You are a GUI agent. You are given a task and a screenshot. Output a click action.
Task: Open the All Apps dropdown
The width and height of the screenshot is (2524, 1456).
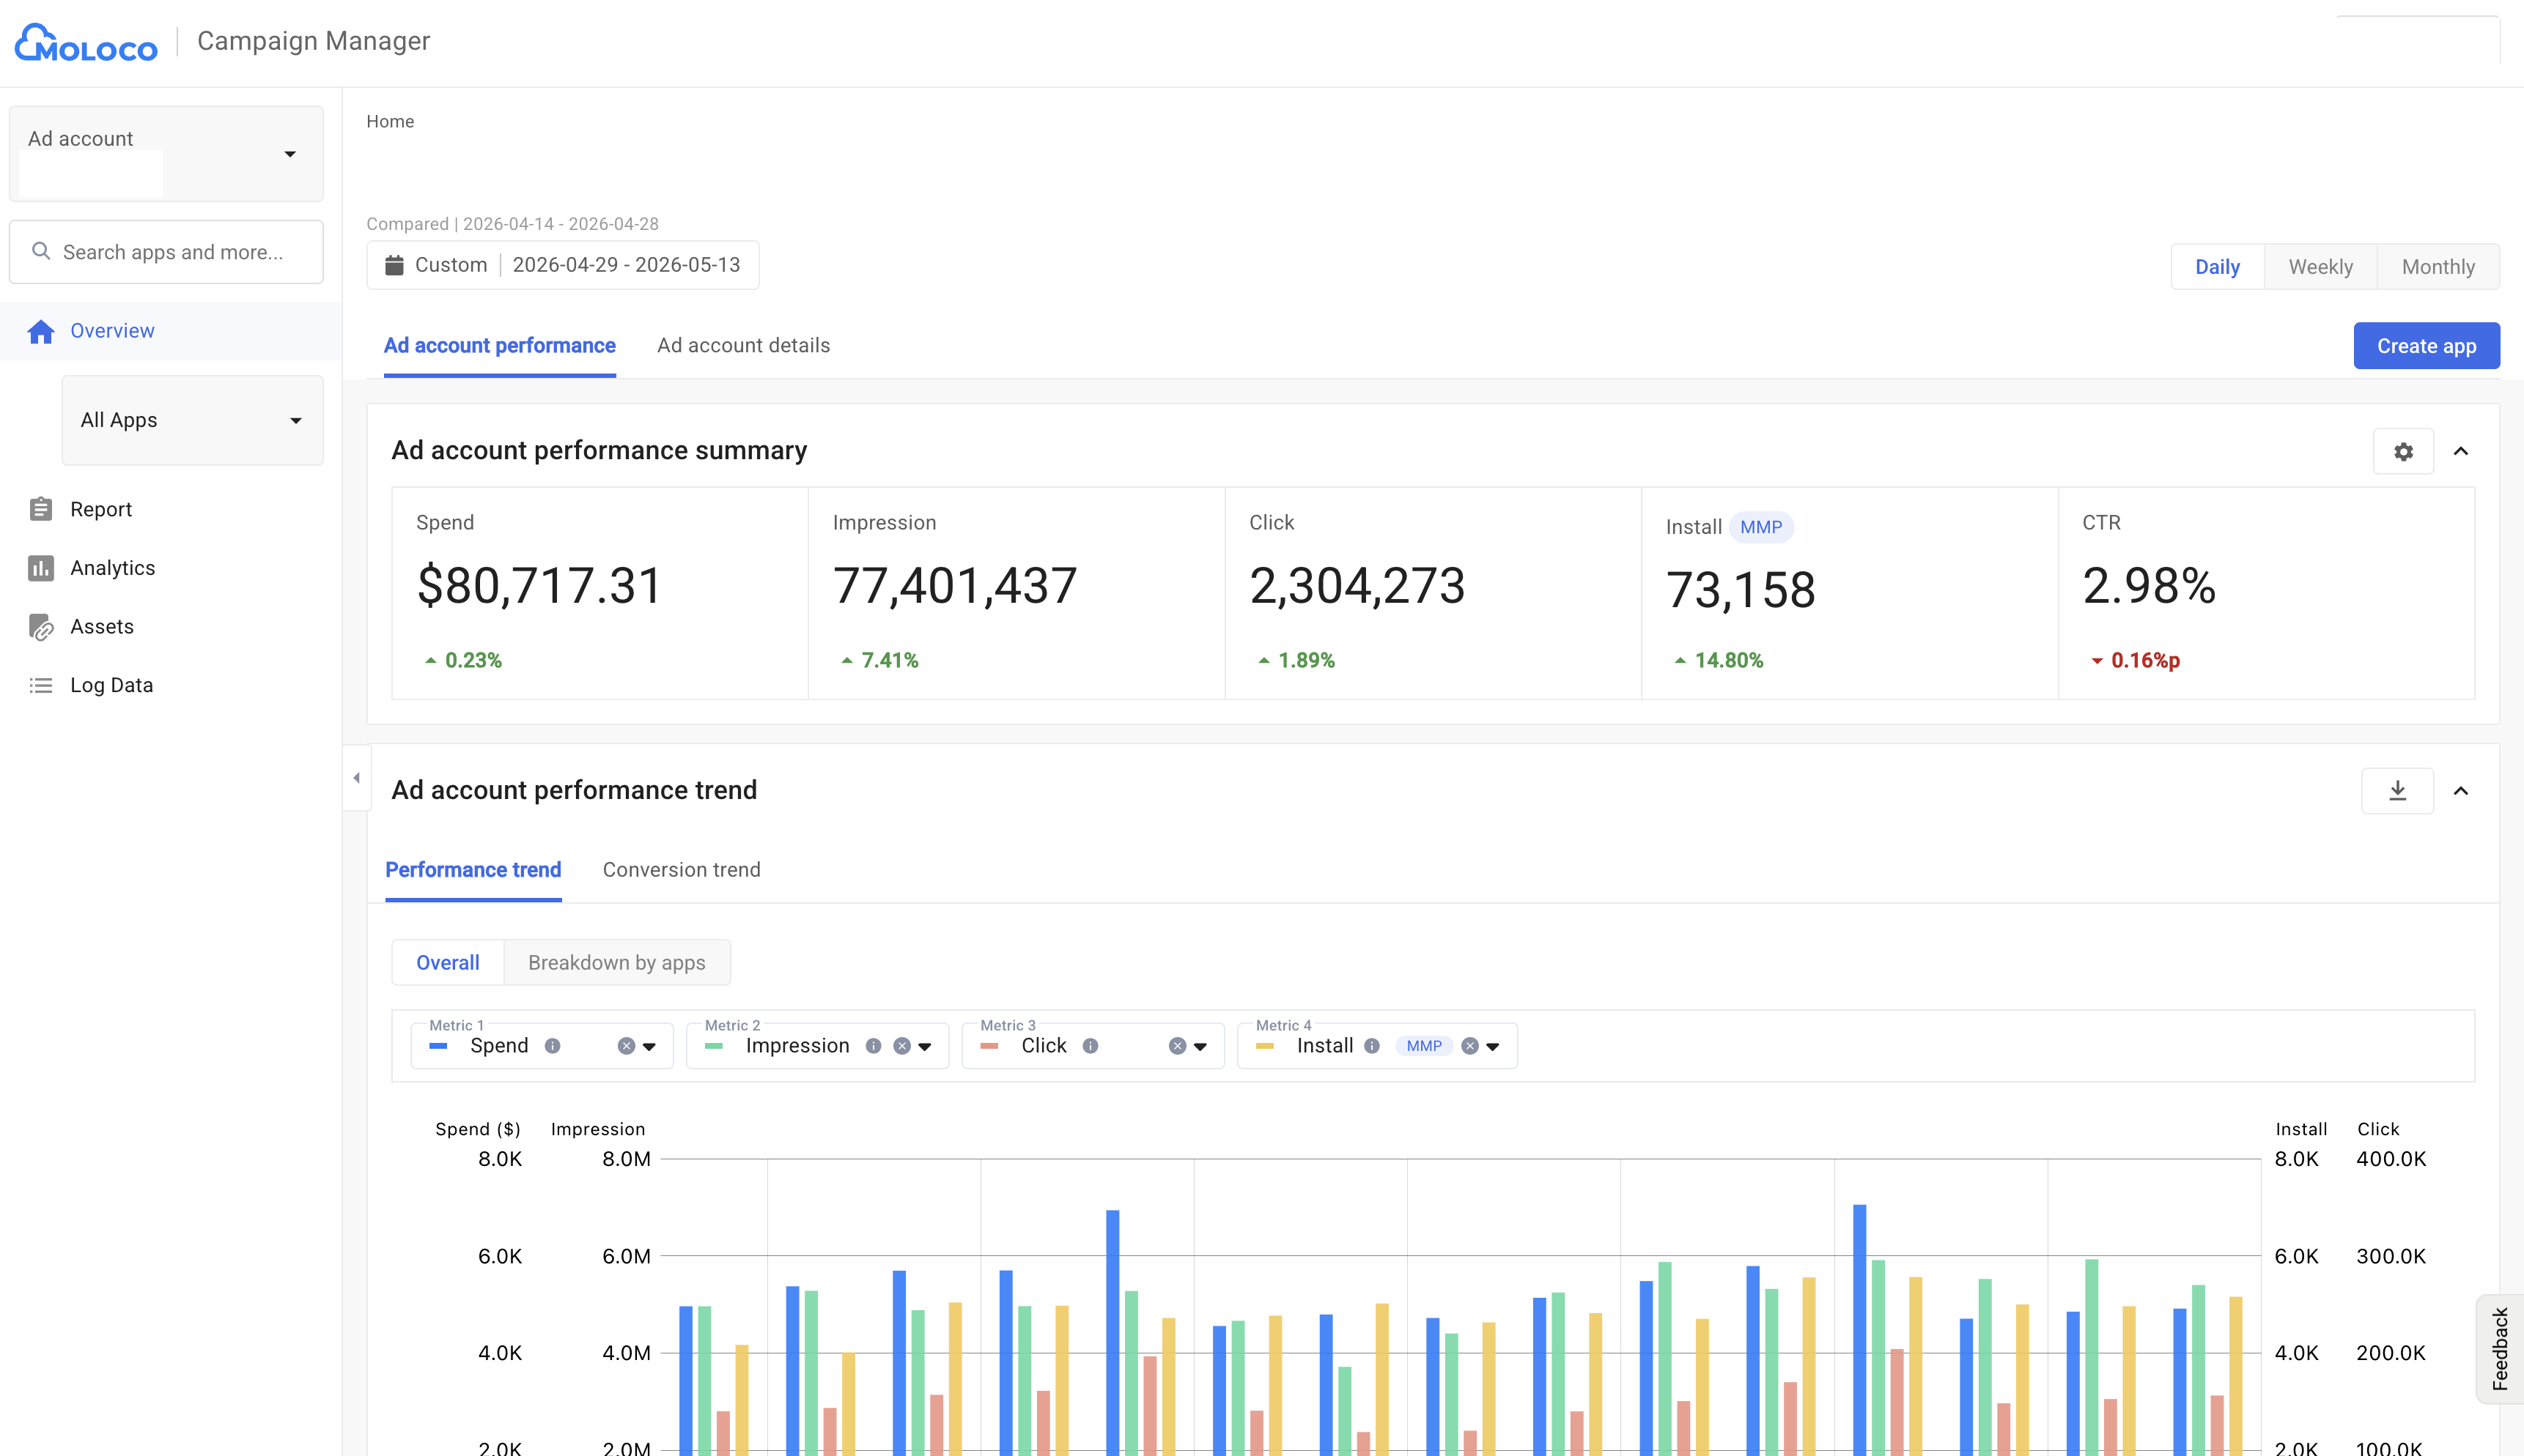192,420
